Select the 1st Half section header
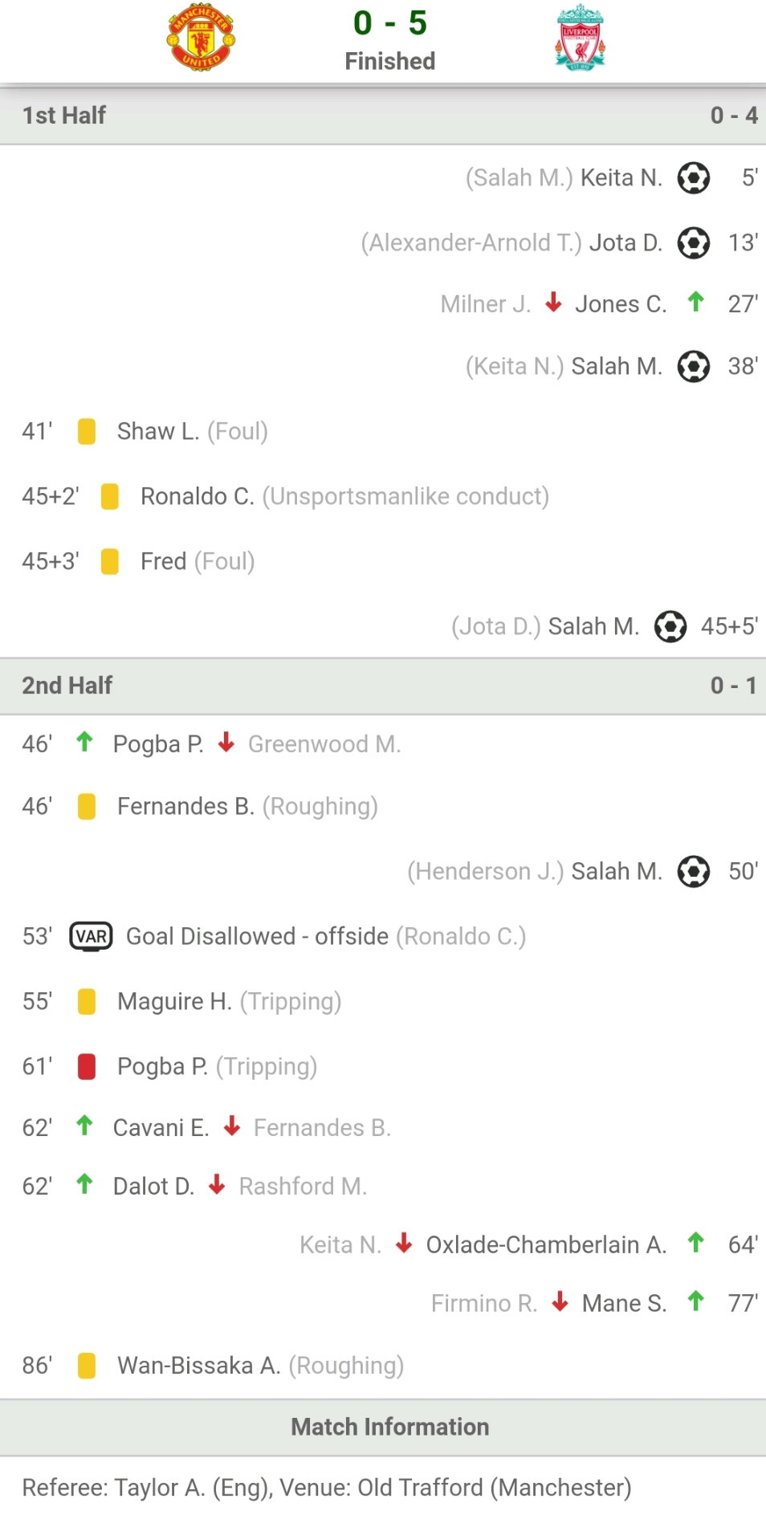 (x=383, y=116)
